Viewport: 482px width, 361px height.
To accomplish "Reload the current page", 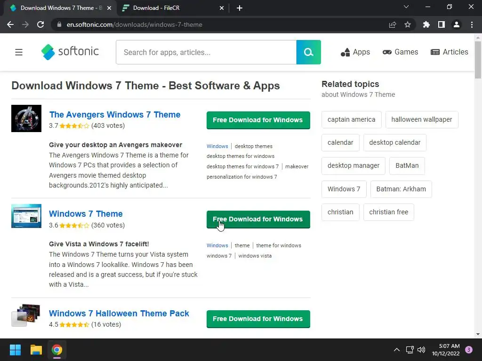I will point(40,24).
